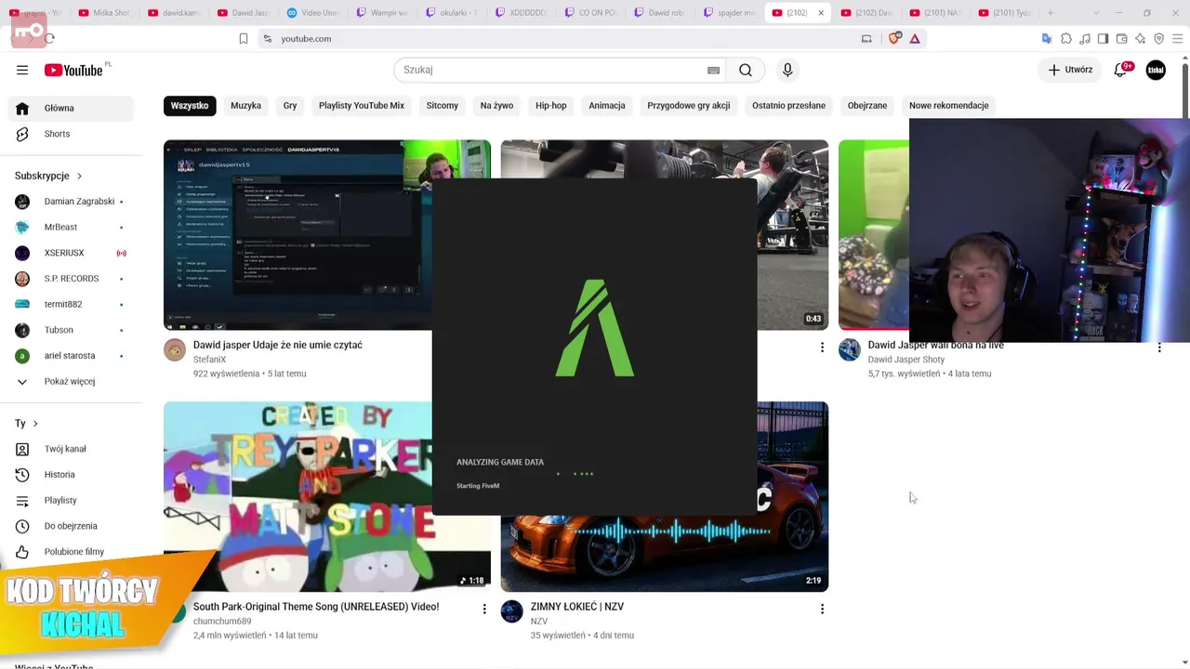
Task: Open more options for South Park video
Action: [484, 609]
